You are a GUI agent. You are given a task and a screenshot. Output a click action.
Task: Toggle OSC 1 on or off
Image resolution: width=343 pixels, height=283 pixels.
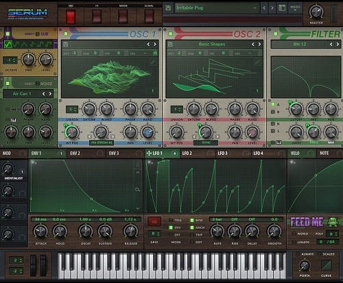tap(66, 34)
